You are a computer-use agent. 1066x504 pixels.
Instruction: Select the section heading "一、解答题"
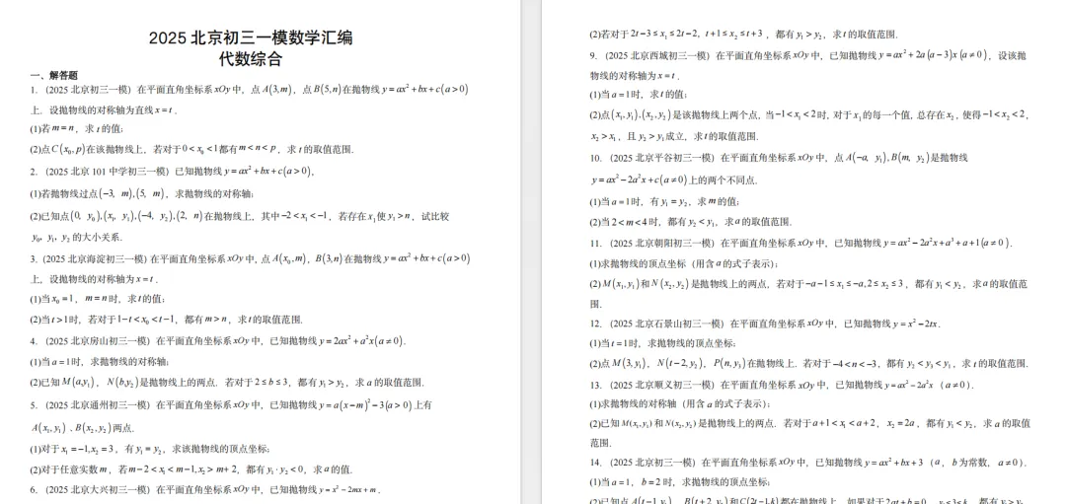[53, 75]
